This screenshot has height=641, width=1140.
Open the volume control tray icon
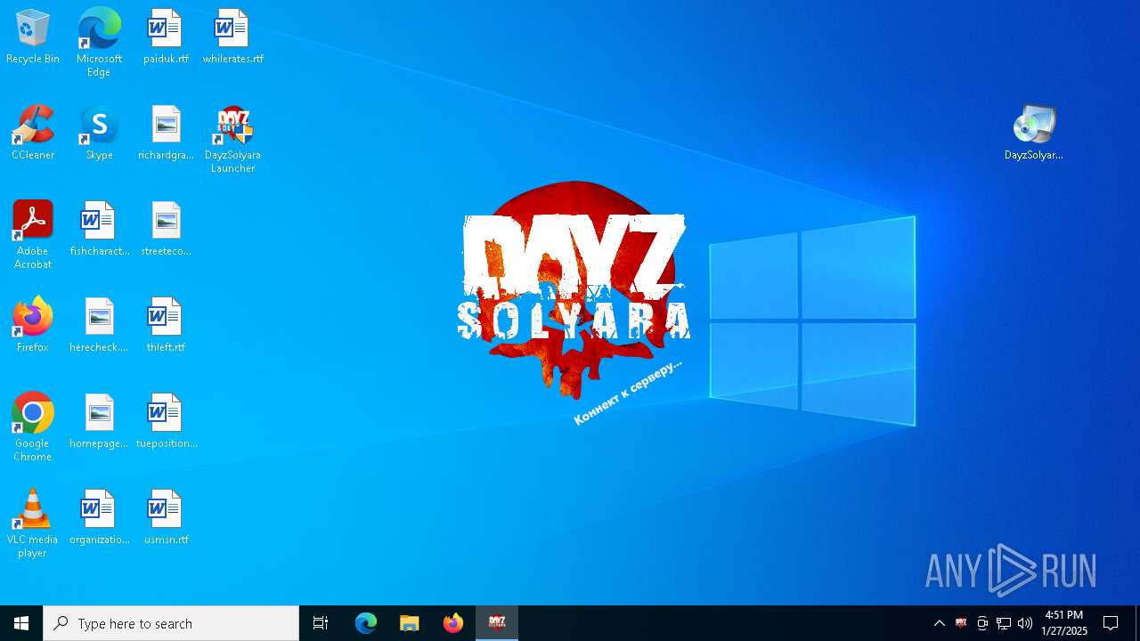point(1025,623)
